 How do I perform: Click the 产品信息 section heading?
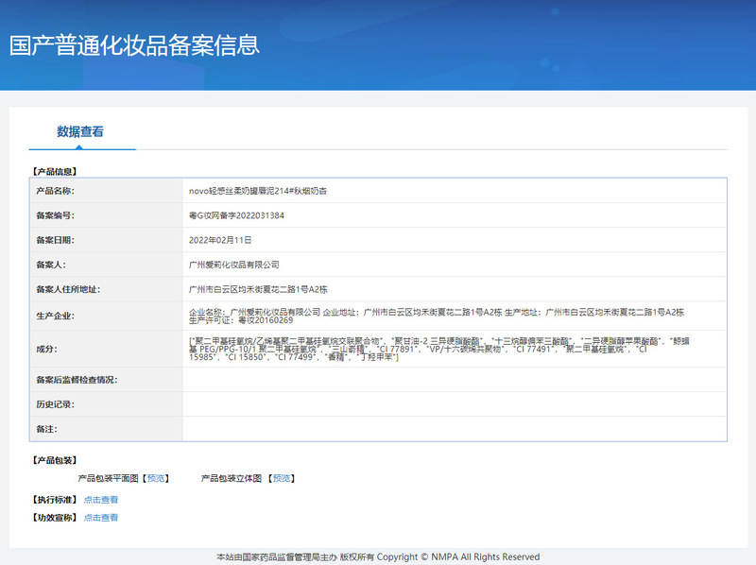pyautogui.click(x=55, y=172)
